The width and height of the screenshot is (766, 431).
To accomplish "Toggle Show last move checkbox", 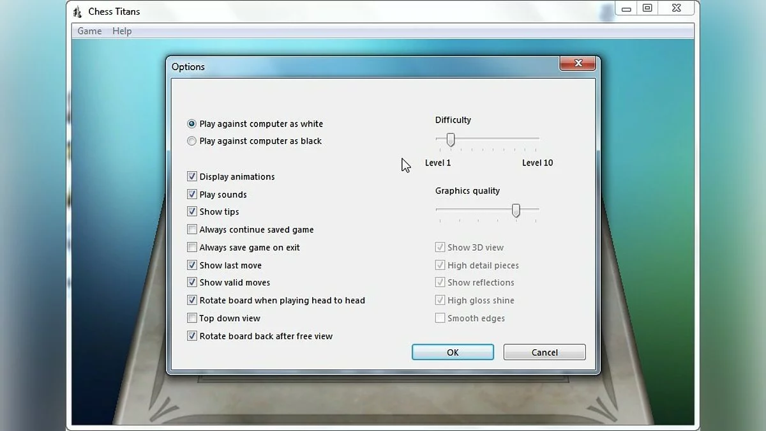I will tap(191, 265).
